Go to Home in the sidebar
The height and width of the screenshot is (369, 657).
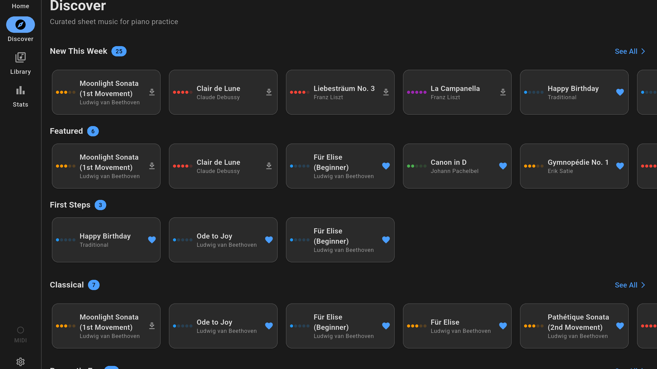(21, 6)
